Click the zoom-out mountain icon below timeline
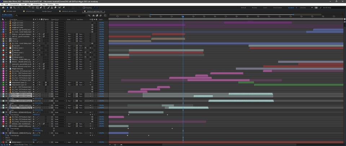 click(x=111, y=145)
